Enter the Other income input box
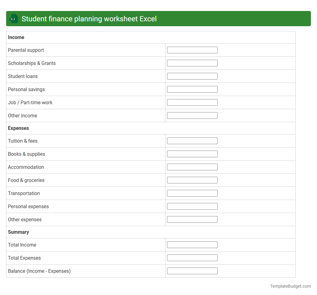317x295 pixels. [x=192, y=115]
